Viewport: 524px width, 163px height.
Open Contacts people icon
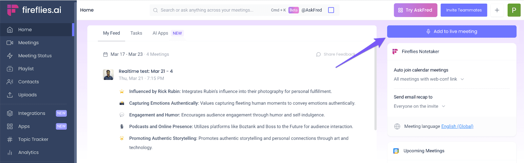(10, 82)
